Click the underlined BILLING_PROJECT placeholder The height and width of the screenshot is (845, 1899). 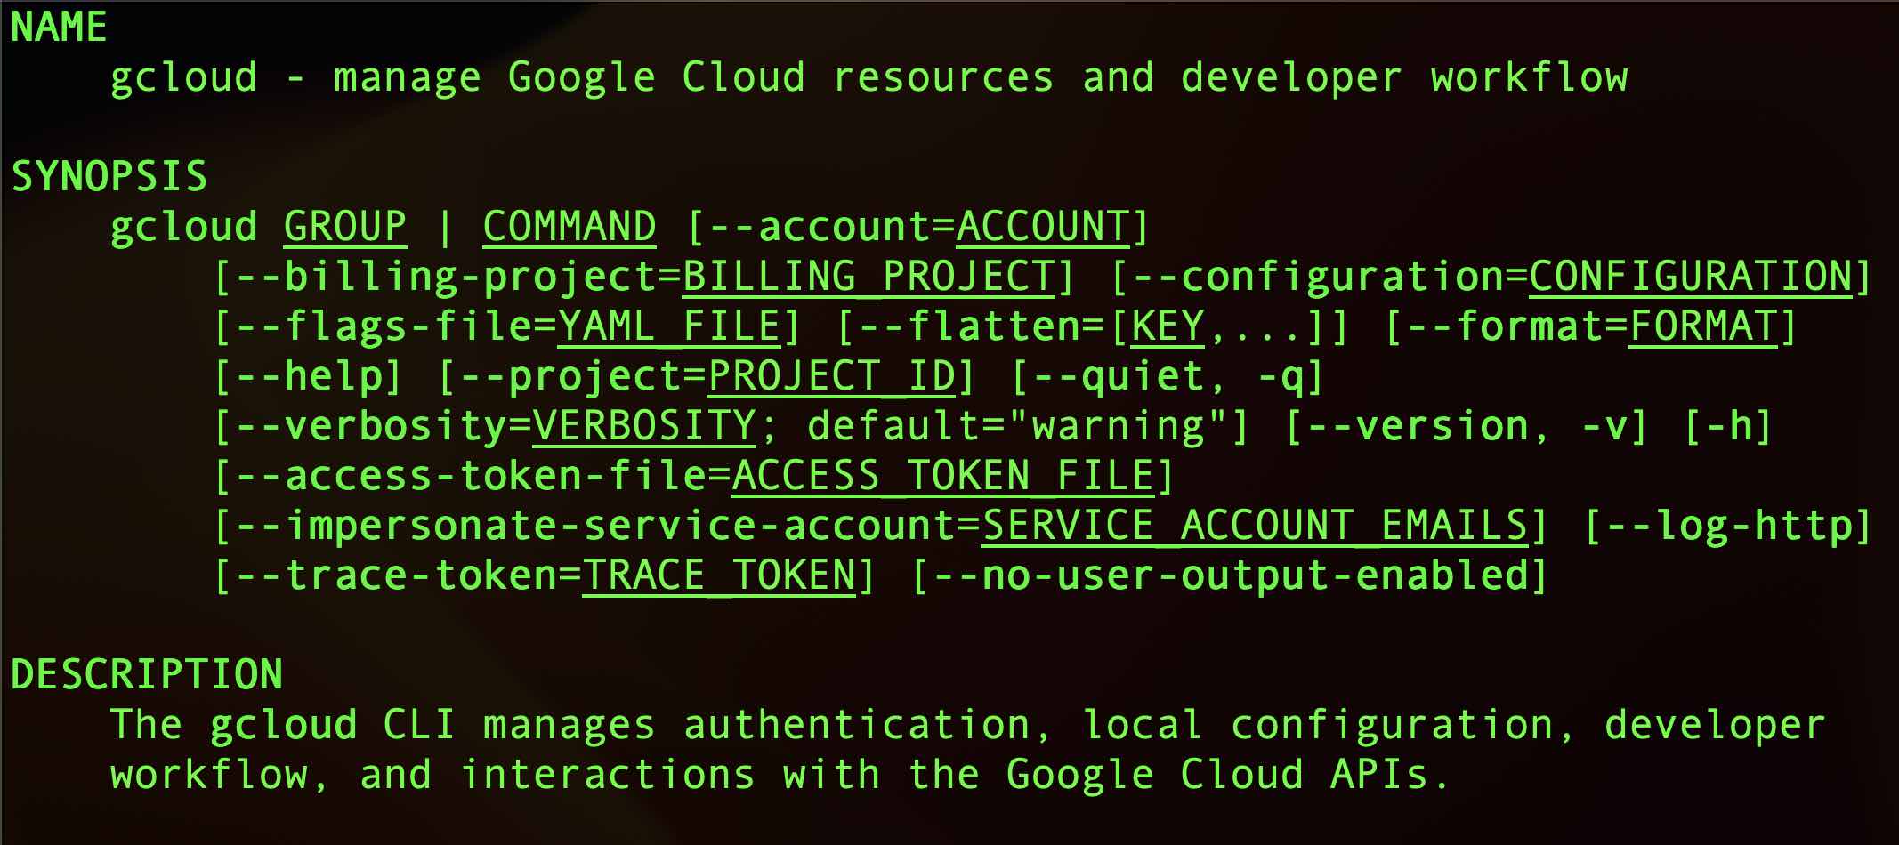point(869,277)
